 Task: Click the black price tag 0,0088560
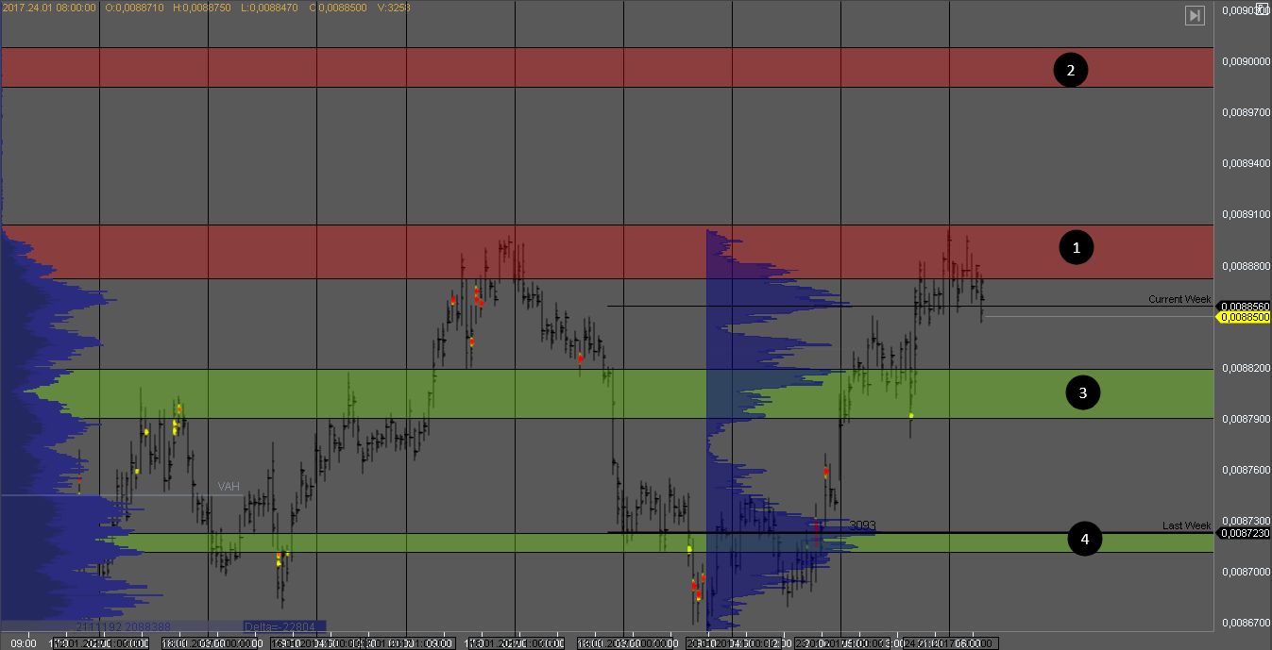tap(1245, 307)
